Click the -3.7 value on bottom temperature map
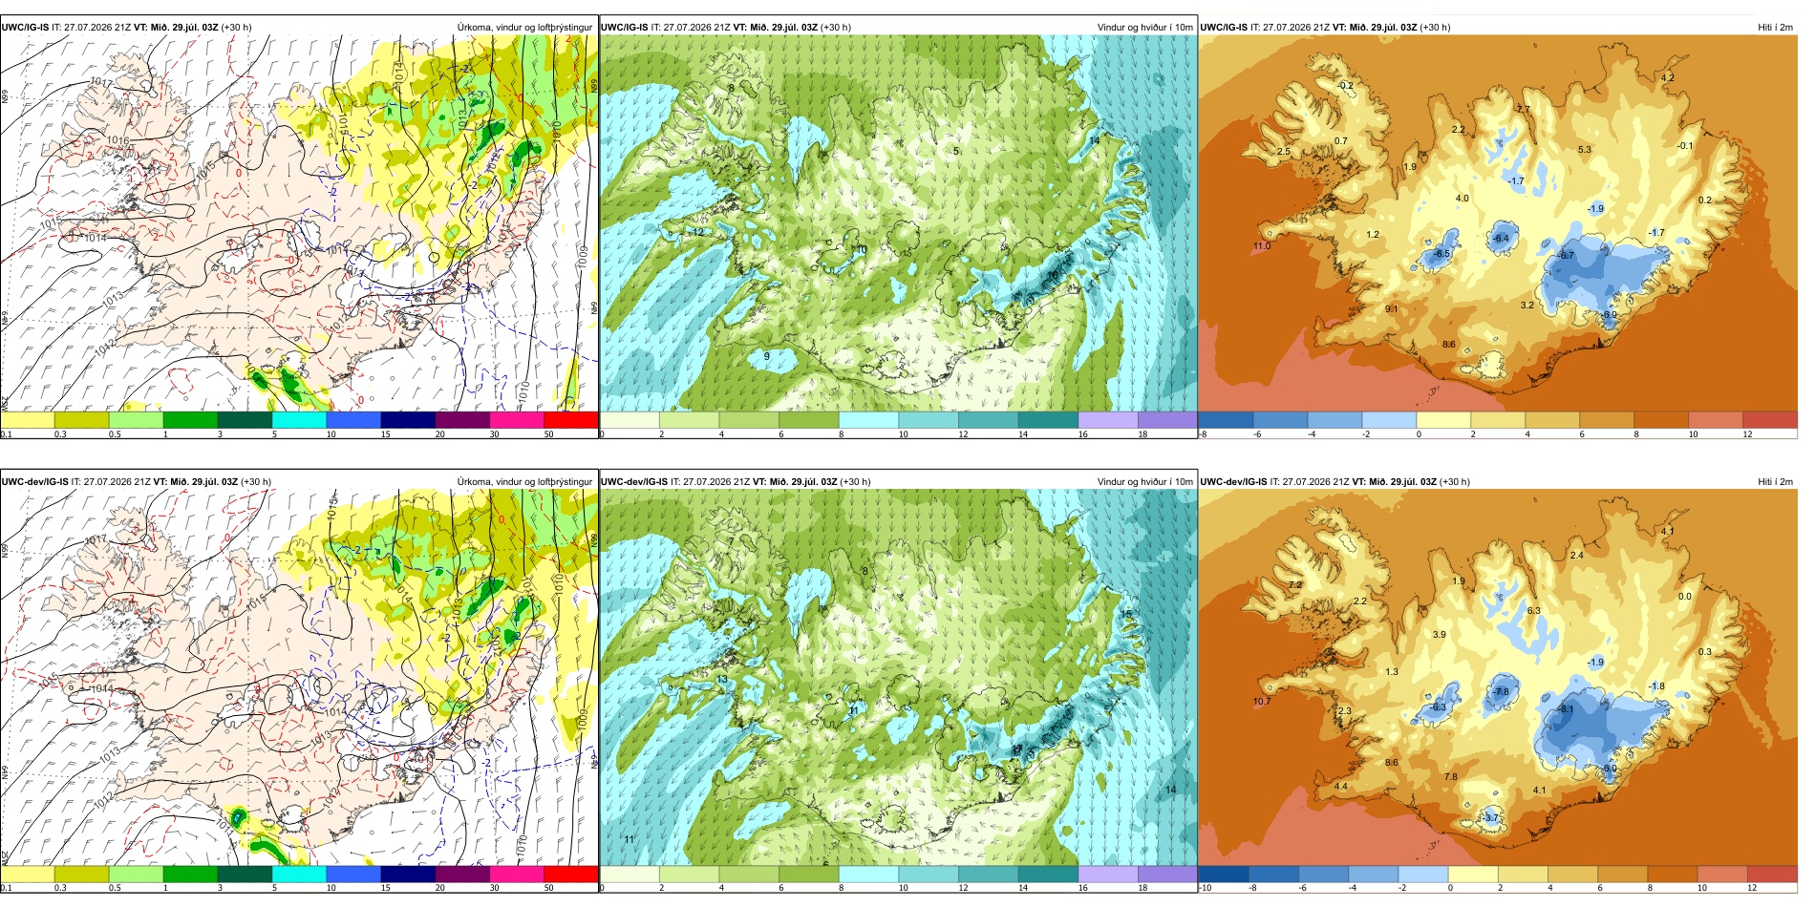Screen dimensions: 1815x907 1491,818
